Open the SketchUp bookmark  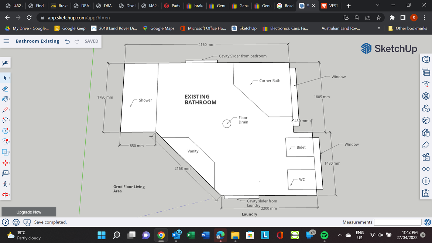pyautogui.click(x=244, y=28)
